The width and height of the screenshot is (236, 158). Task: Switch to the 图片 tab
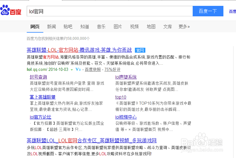tap(118, 27)
